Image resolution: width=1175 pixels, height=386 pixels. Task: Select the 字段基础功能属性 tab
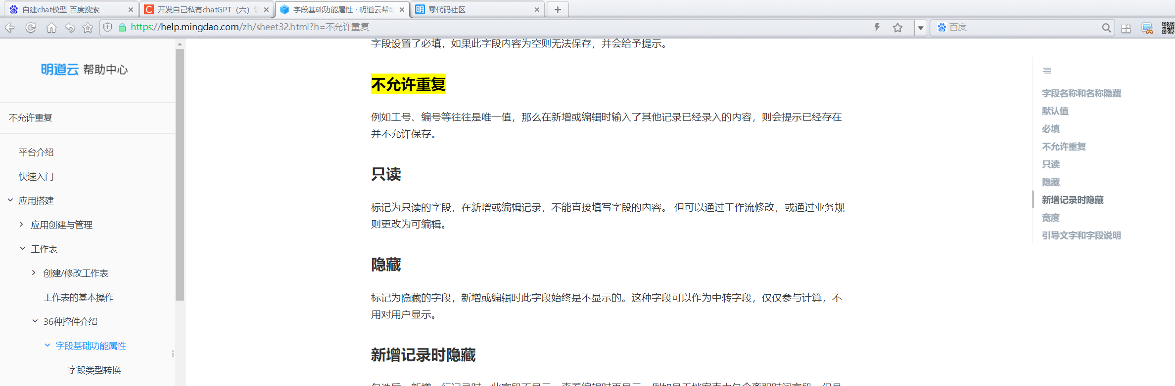[342, 9]
